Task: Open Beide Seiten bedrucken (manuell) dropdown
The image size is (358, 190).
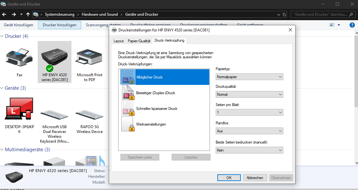Action: 249,150
